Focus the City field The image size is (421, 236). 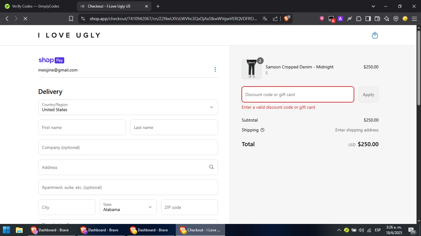[x=67, y=207]
